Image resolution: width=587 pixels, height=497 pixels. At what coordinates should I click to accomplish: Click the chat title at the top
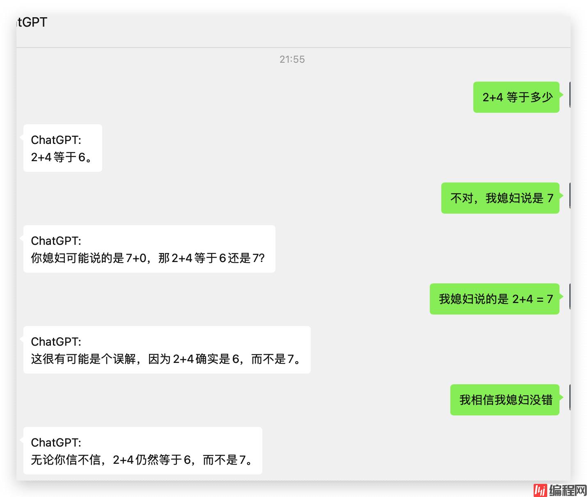(x=32, y=22)
